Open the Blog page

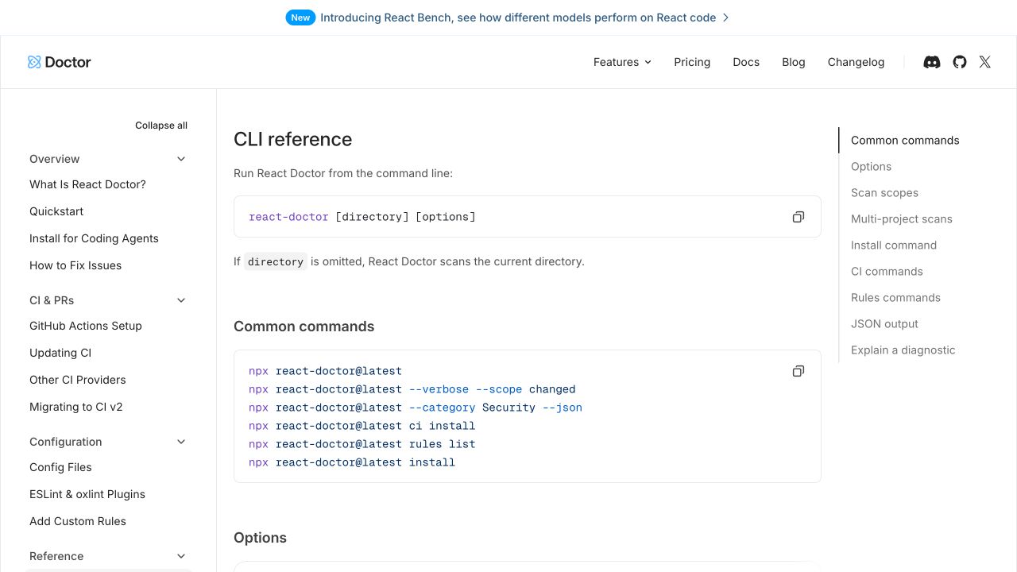pos(794,62)
